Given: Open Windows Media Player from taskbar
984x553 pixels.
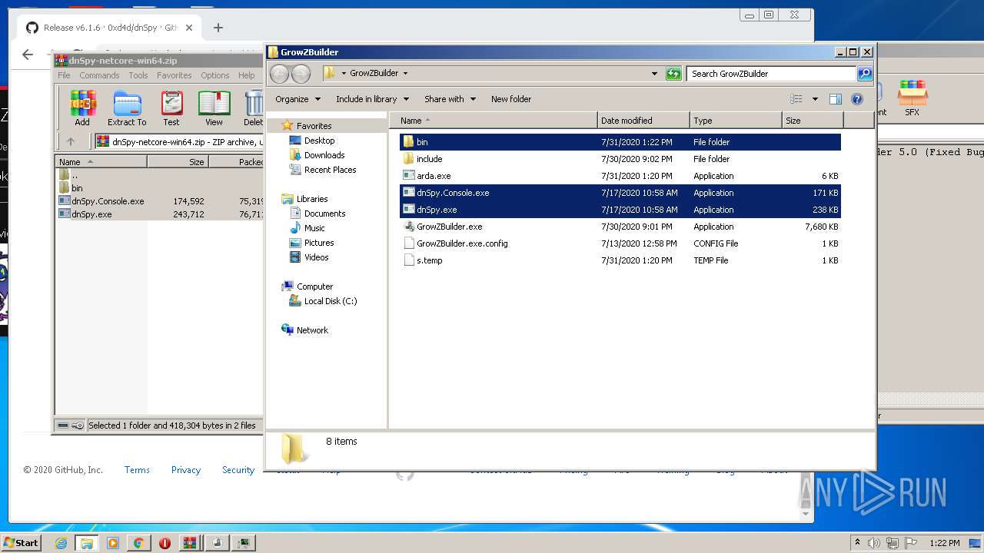Looking at the screenshot, I should (113, 543).
